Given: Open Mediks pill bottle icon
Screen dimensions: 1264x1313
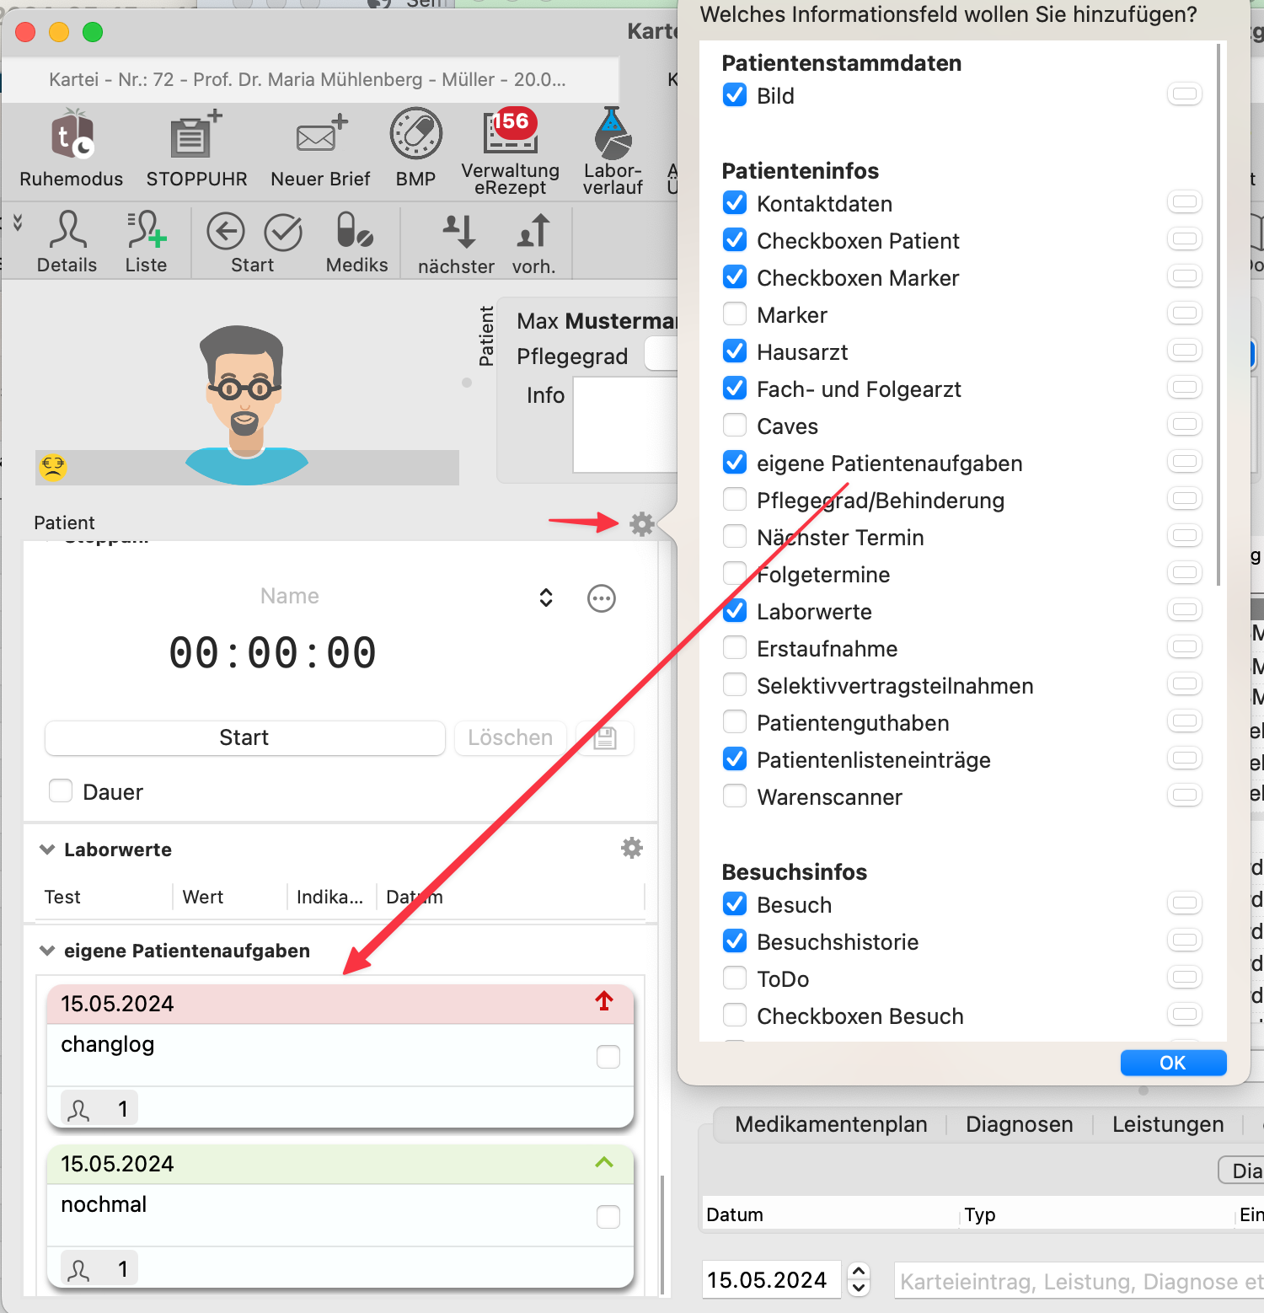Looking at the screenshot, I should coord(356,242).
